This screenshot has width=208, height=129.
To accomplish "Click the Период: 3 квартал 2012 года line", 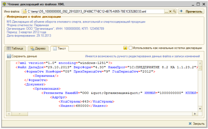I will (27, 32).
